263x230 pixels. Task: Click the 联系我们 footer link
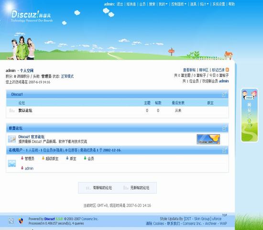pyautogui.click(x=174, y=223)
